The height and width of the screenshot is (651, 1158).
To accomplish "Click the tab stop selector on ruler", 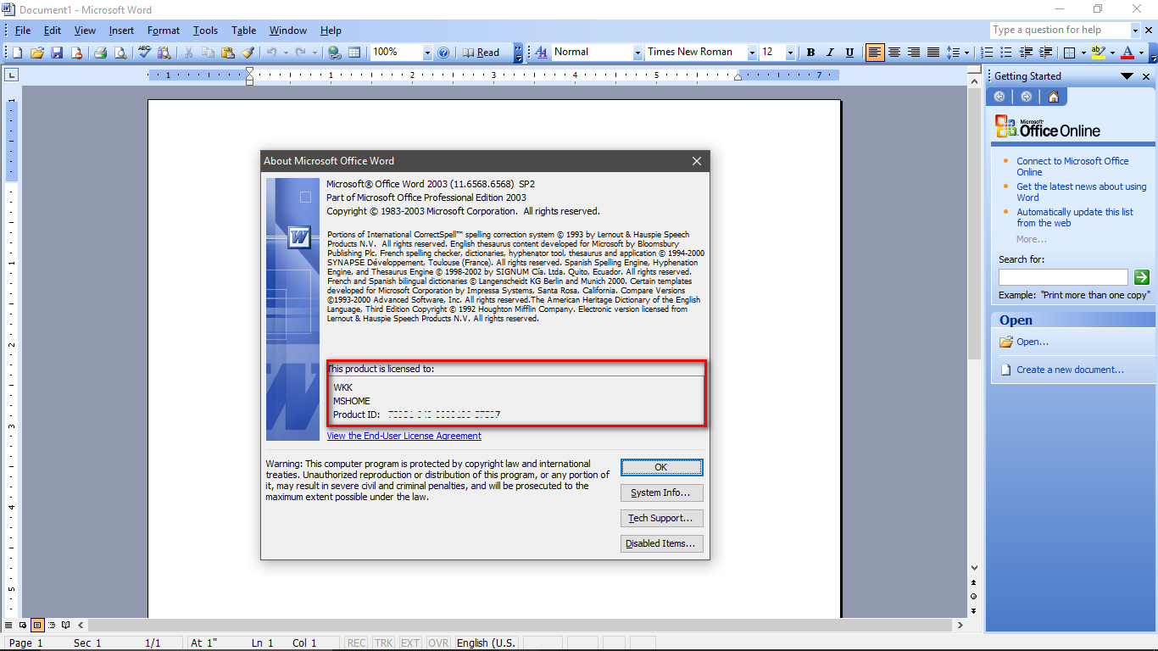I will coord(11,75).
